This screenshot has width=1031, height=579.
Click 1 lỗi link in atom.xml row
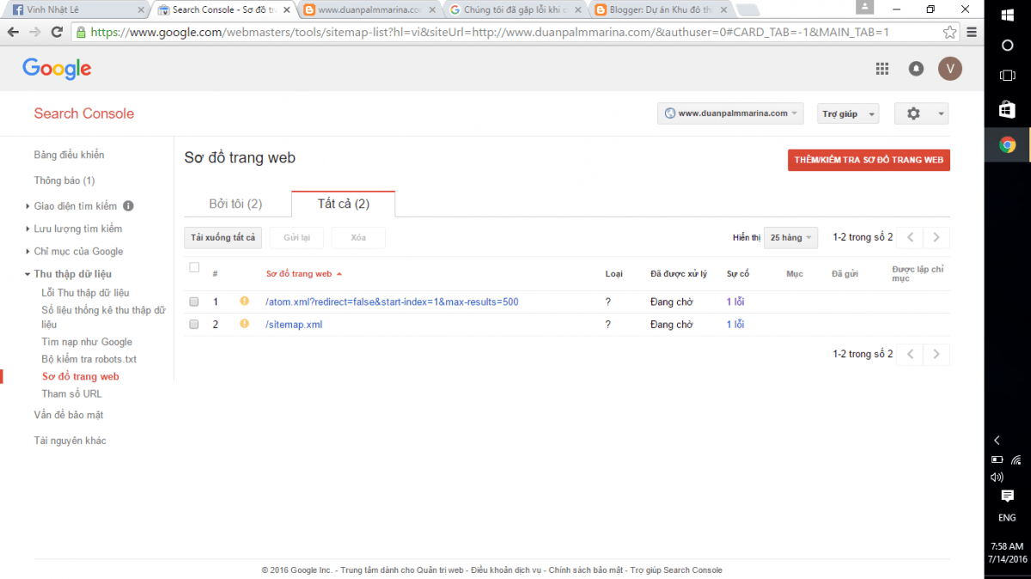click(x=735, y=302)
